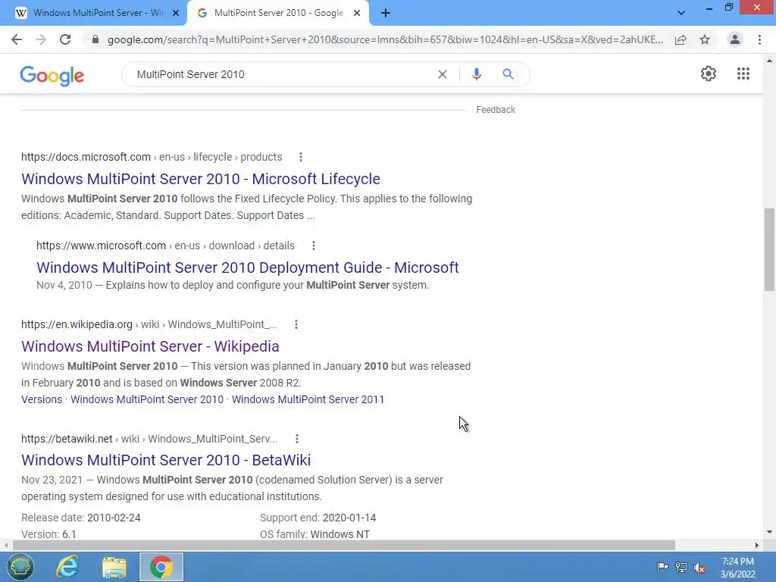Click the vertical scrollbar thumb
The width and height of the screenshot is (776, 582).
click(769, 250)
